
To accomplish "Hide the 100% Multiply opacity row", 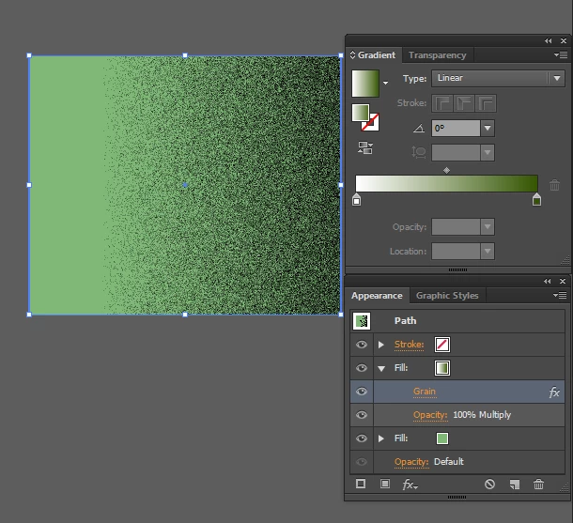I will [x=362, y=415].
